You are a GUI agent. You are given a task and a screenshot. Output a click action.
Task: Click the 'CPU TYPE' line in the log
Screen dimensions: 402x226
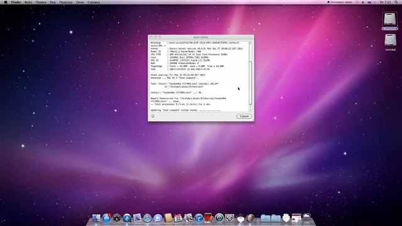[x=189, y=55]
